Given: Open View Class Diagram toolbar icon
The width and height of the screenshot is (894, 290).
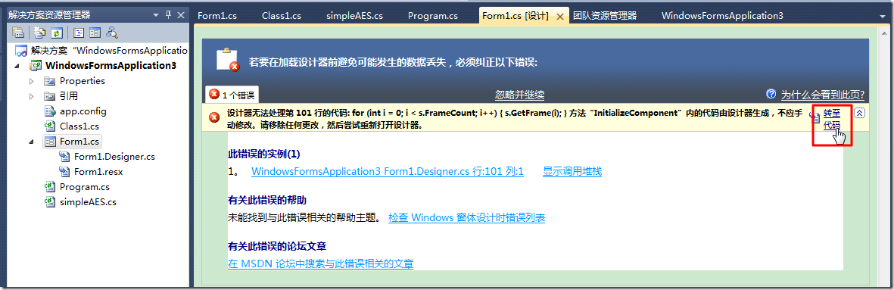Looking at the screenshot, I should point(112,33).
